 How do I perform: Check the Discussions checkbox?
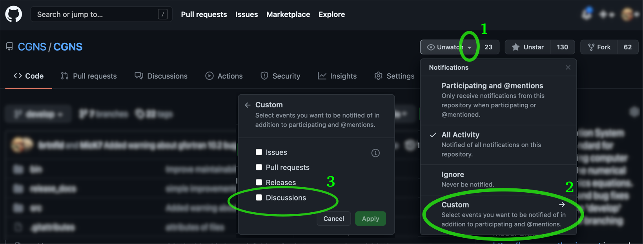pyautogui.click(x=259, y=197)
